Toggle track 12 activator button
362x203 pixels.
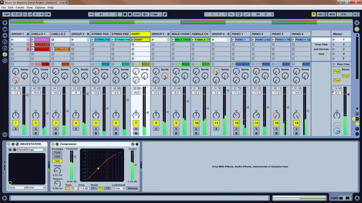pyautogui.click(x=236, y=123)
